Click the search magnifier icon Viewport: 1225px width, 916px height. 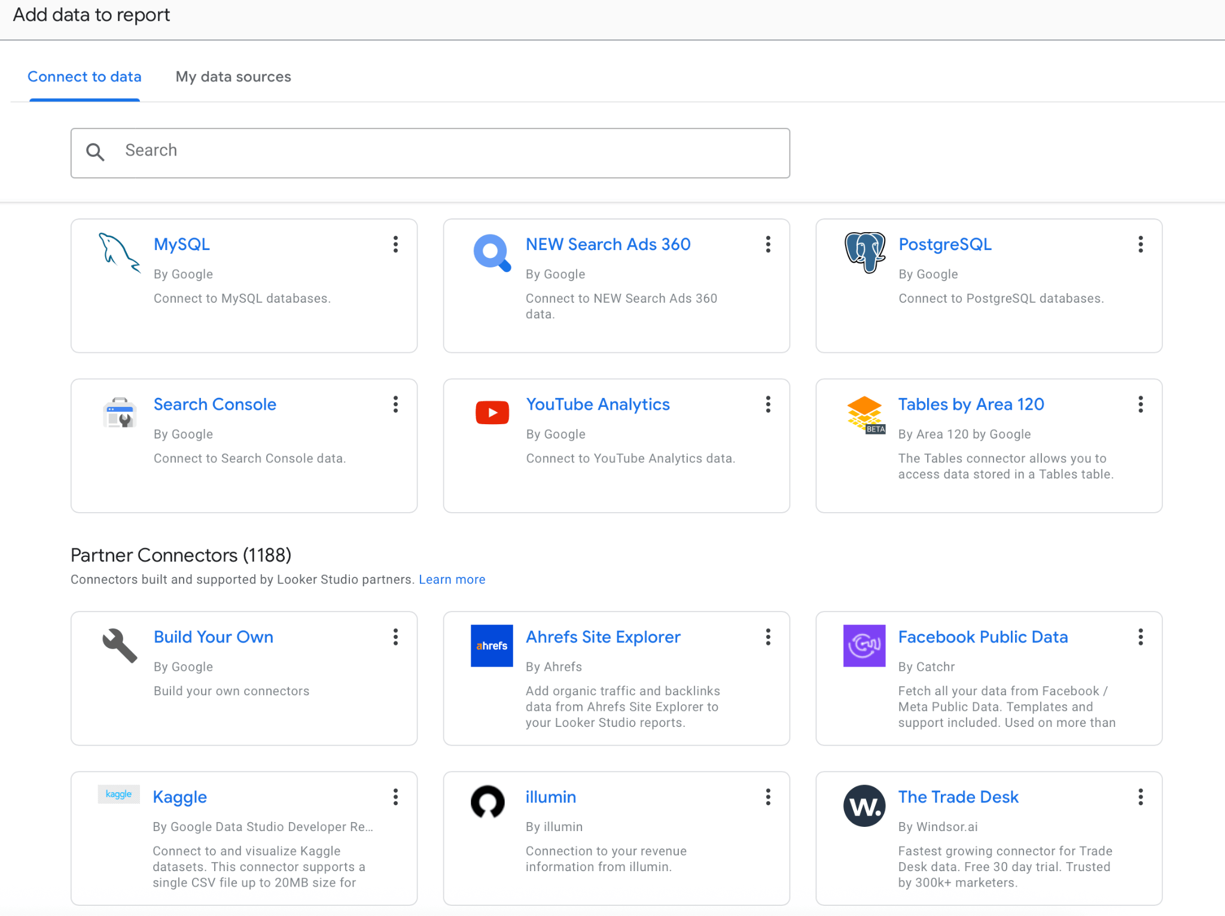click(96, 152)
